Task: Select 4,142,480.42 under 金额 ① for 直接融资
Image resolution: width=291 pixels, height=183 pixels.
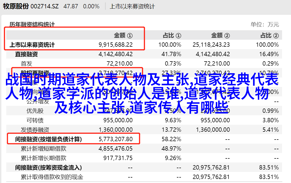Action: (116, 54)
